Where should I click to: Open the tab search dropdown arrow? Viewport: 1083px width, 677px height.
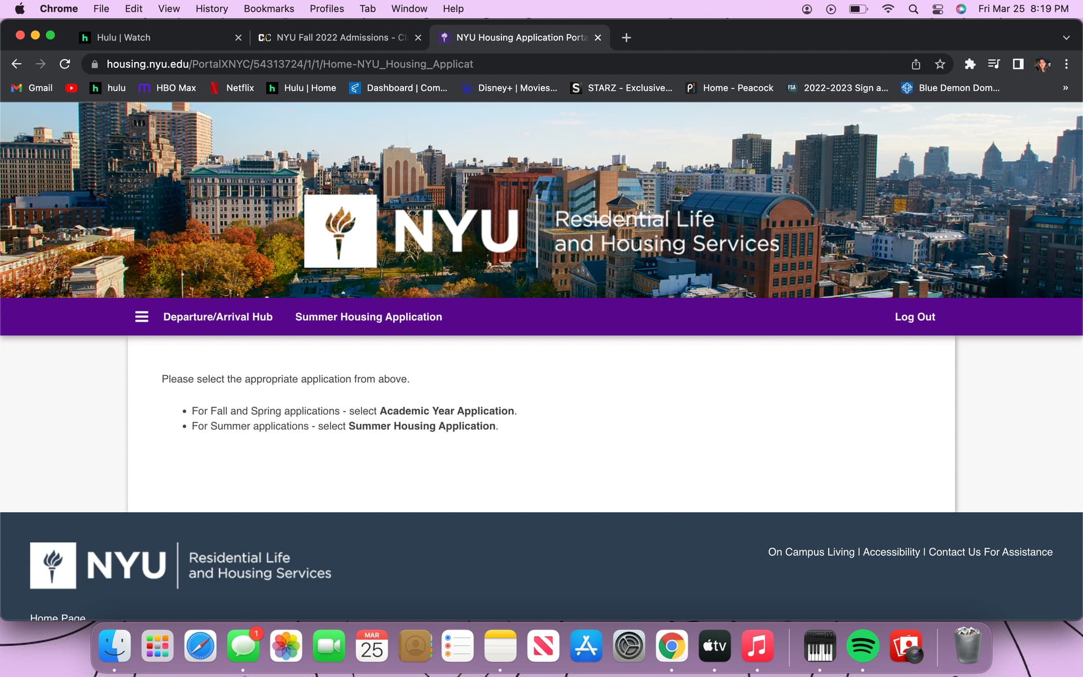[1066, 38]
